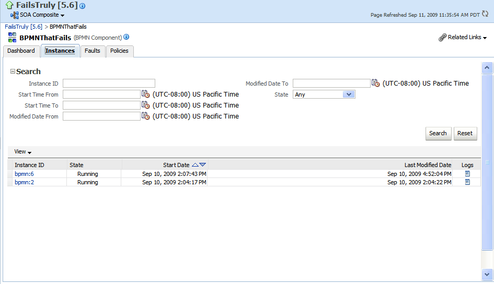
Task: Collapse the Search section
Action: 13,72
